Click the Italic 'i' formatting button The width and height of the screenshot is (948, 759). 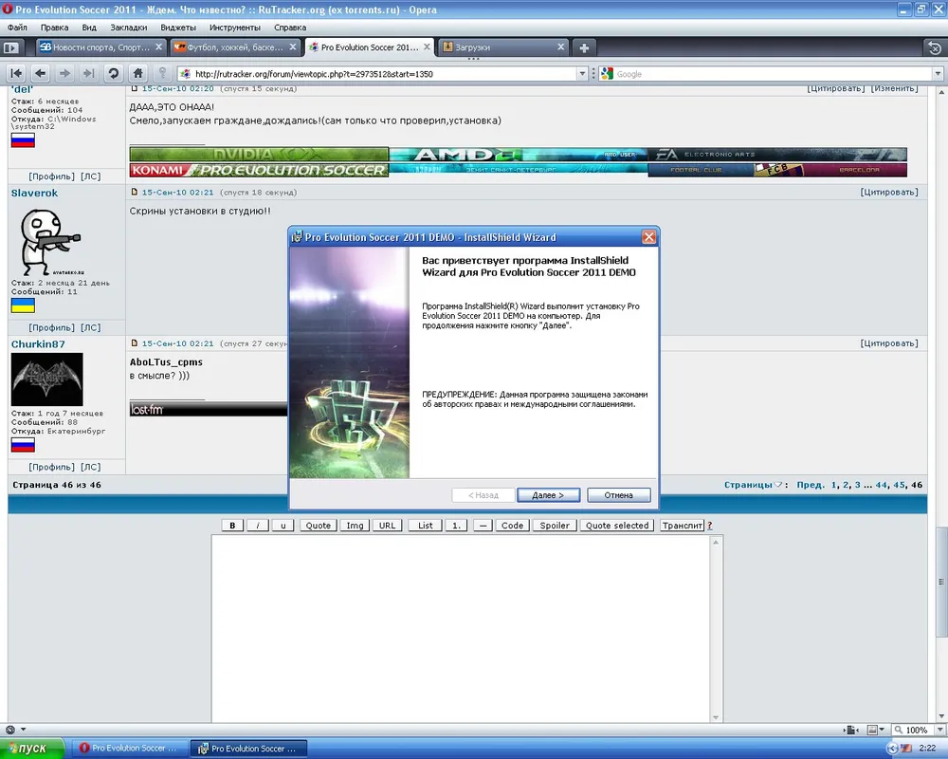click(x=258, y=526)
